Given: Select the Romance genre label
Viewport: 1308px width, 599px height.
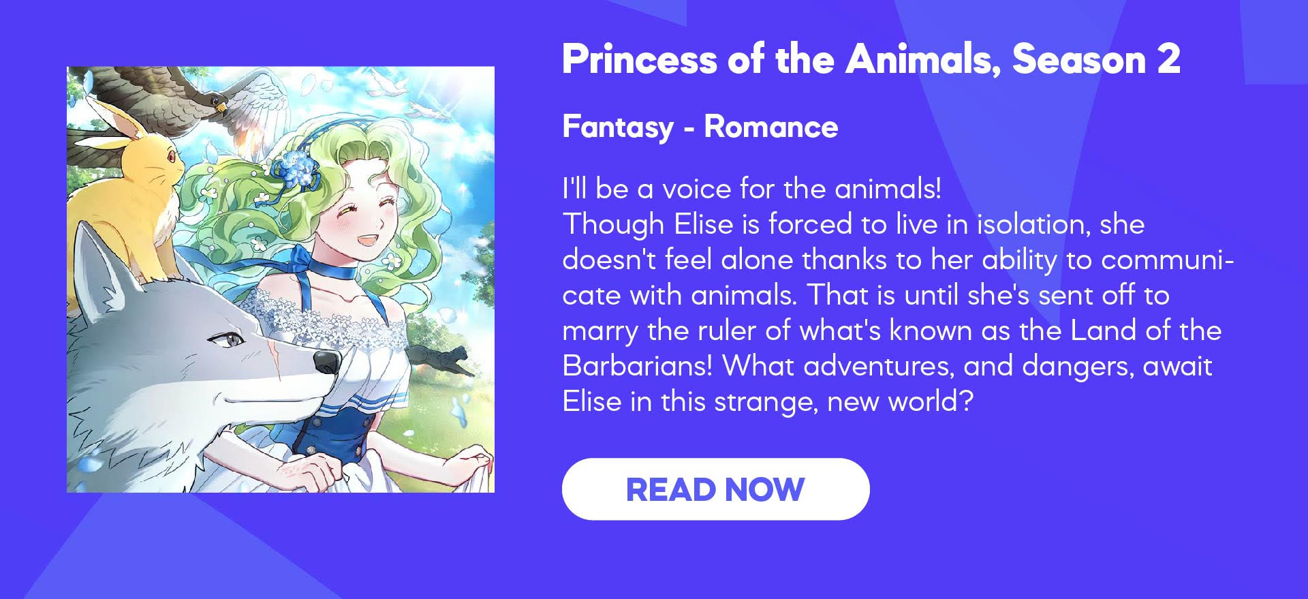Looking at the screenshot, I should pyautogui.click(x=770, y=127).
